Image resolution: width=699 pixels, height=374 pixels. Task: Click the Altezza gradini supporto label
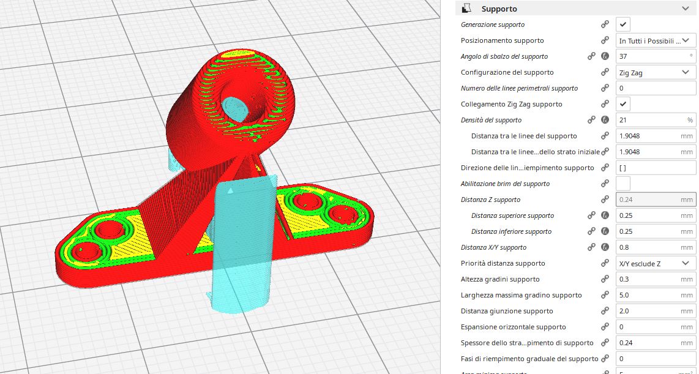coord(500,279)
